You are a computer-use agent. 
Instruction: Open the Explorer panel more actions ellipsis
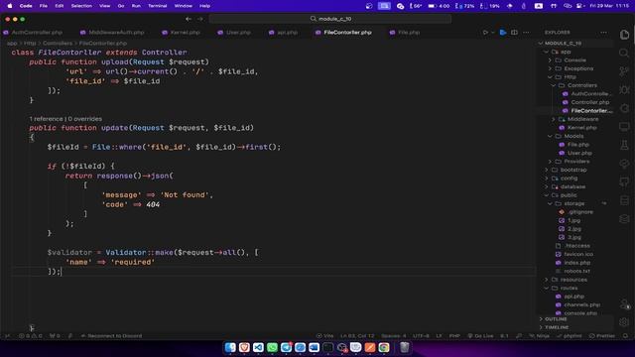[603, 33]
